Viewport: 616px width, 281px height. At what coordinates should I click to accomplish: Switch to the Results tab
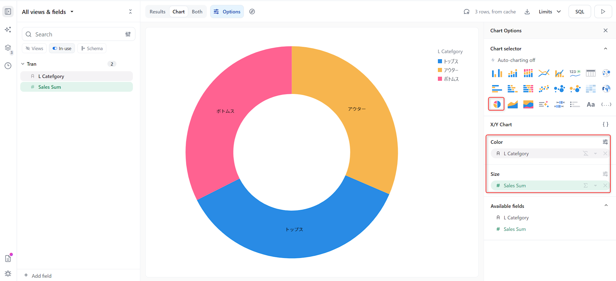coord(157,12)
